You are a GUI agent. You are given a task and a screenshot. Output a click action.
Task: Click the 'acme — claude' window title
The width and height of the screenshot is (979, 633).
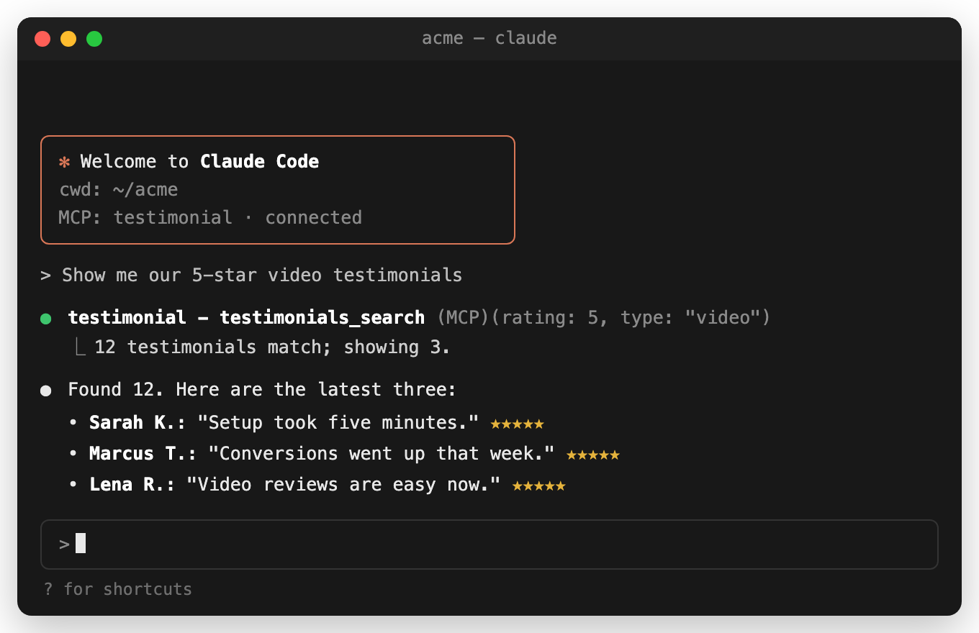489,38
